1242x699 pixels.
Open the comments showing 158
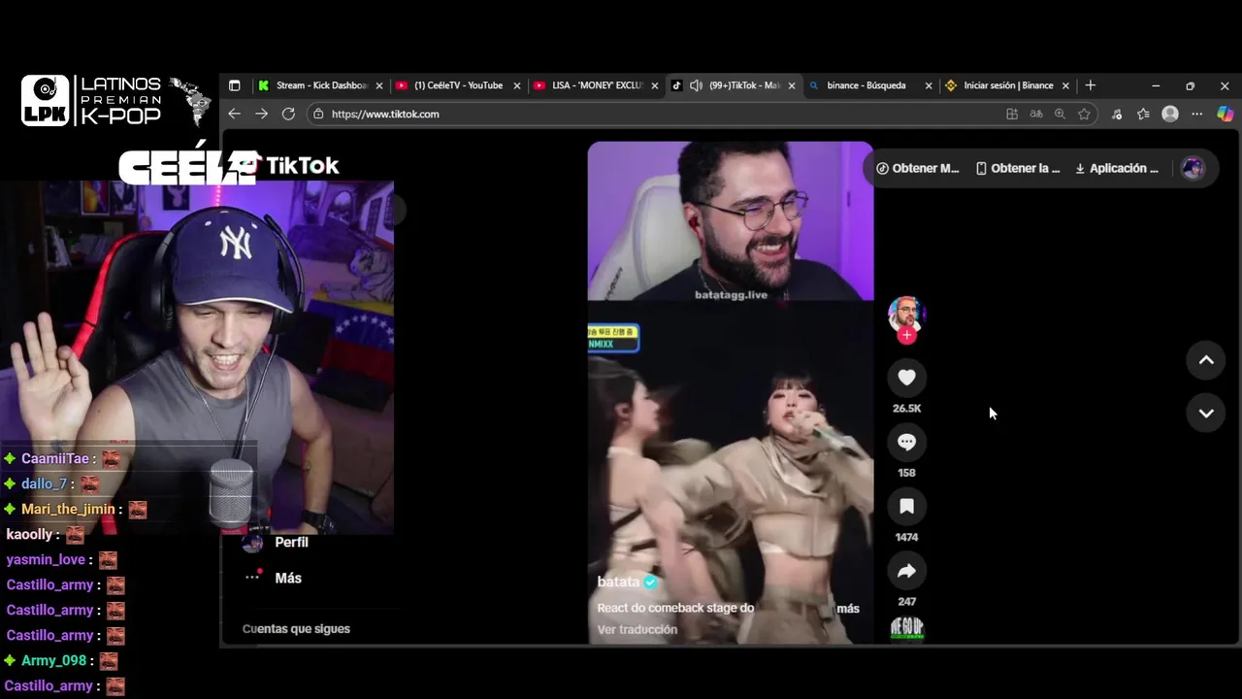906,442
